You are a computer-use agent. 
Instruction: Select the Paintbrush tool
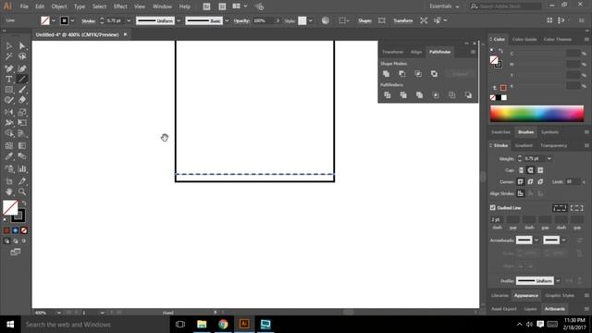coord(22,90)
